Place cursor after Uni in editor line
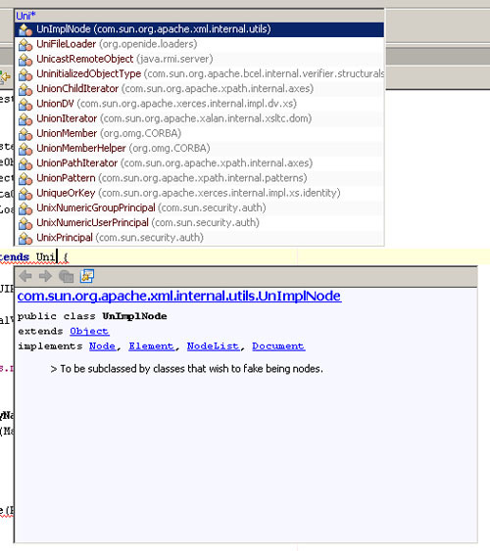Image resolution: width=490 pixels, height=551 pixels. [57, 256]
